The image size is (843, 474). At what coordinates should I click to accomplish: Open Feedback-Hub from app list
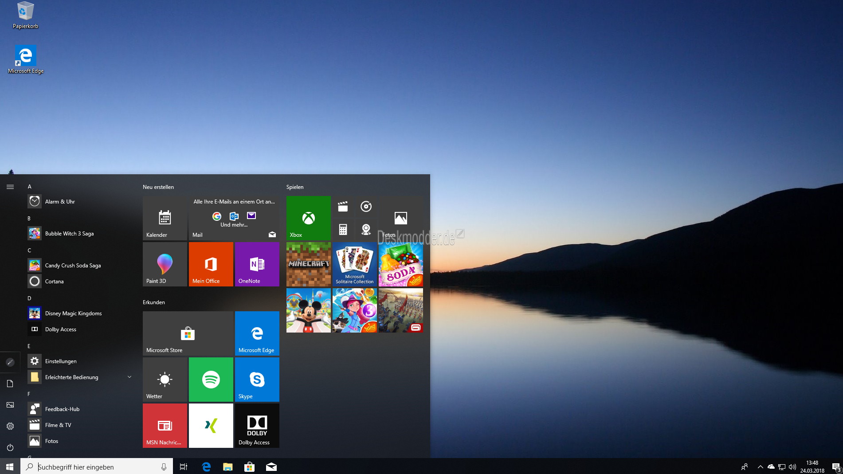click(80, 409)
